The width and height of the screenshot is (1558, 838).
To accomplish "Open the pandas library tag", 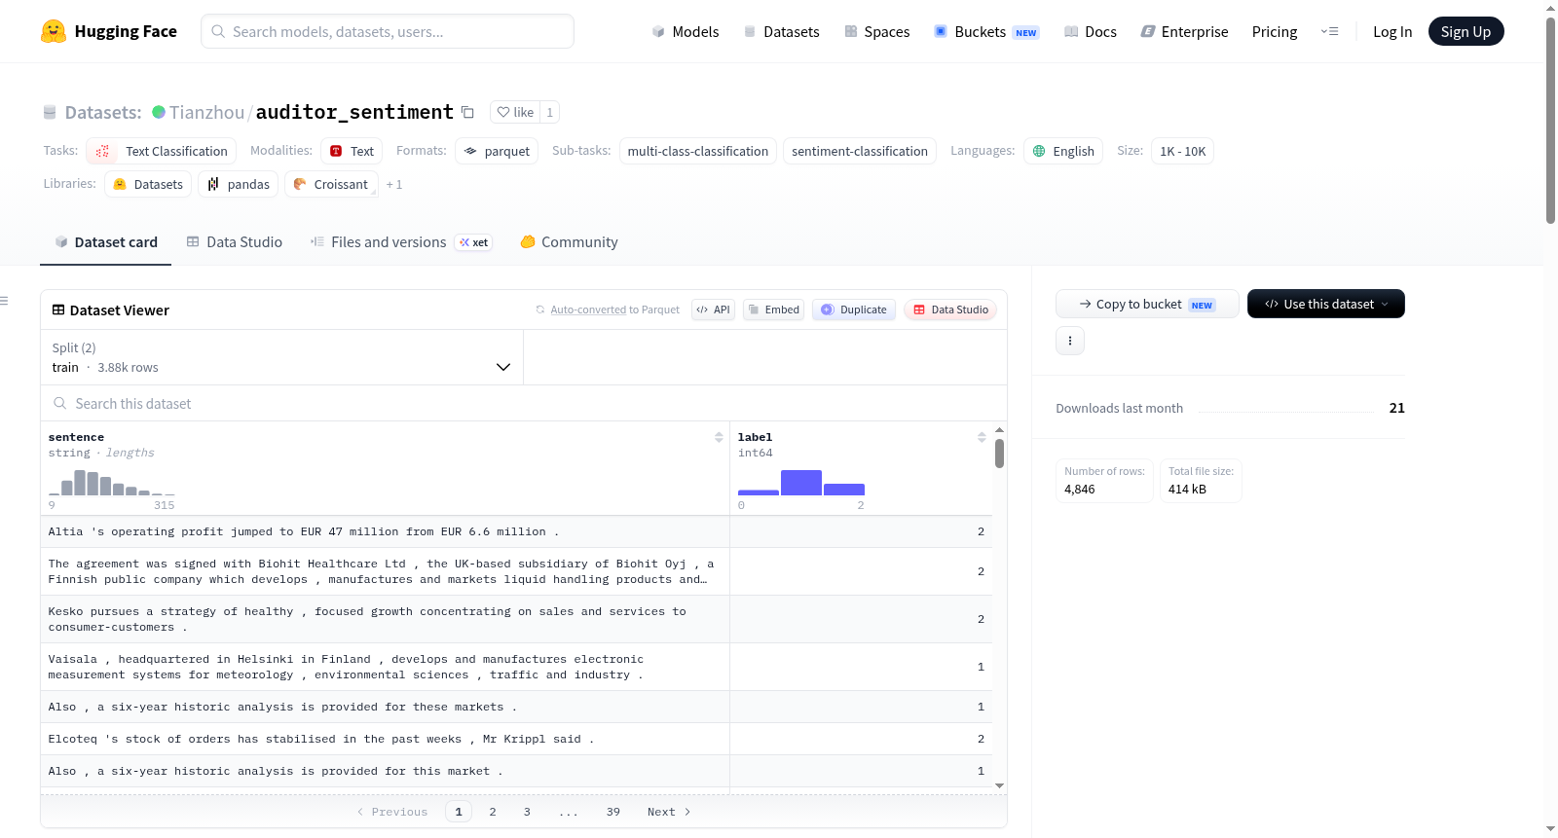I will tap(239, 184).
